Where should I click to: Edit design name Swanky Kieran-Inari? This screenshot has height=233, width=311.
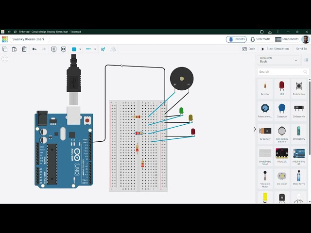(x=30, y=39)
